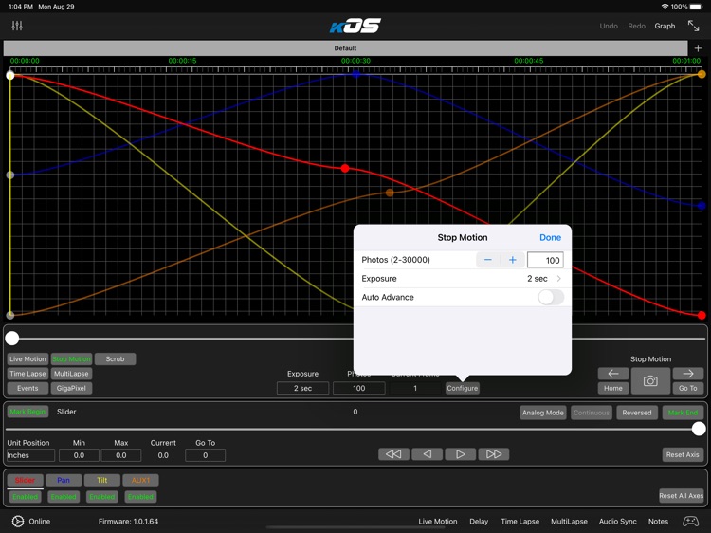Click the Photos count field showing 100 in popup
Viewport: 711px width, 533px height.
(545, 260)
